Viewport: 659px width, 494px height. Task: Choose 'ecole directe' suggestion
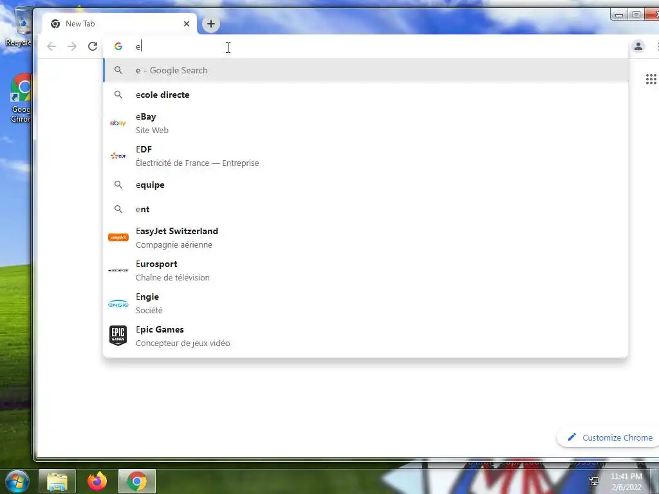[x=366, y=95]
